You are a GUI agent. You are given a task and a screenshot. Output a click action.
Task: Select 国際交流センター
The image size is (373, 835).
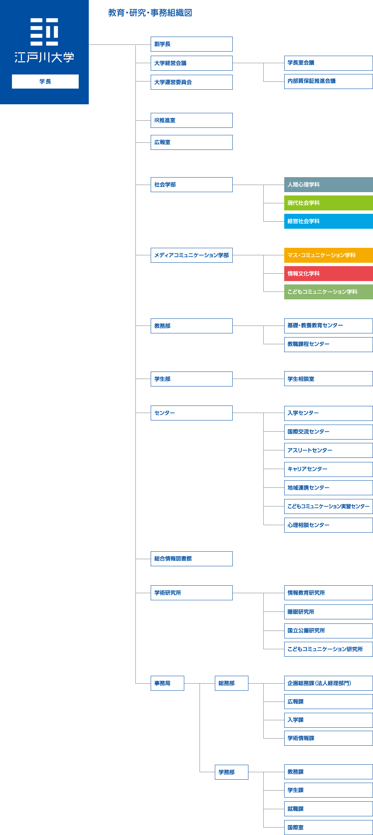[x=329, y=432]
